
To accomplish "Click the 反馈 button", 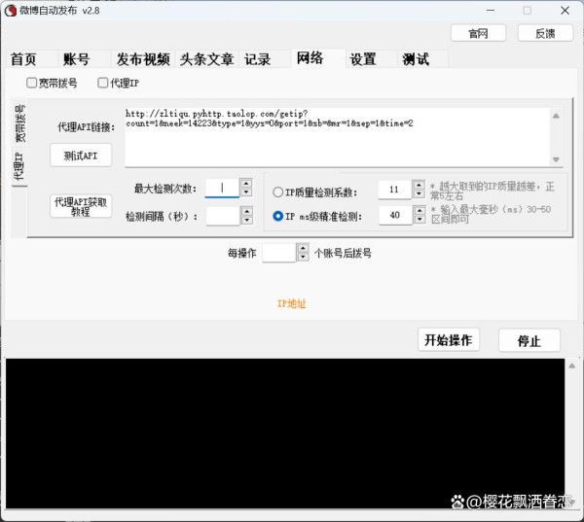I will [545, 33].
